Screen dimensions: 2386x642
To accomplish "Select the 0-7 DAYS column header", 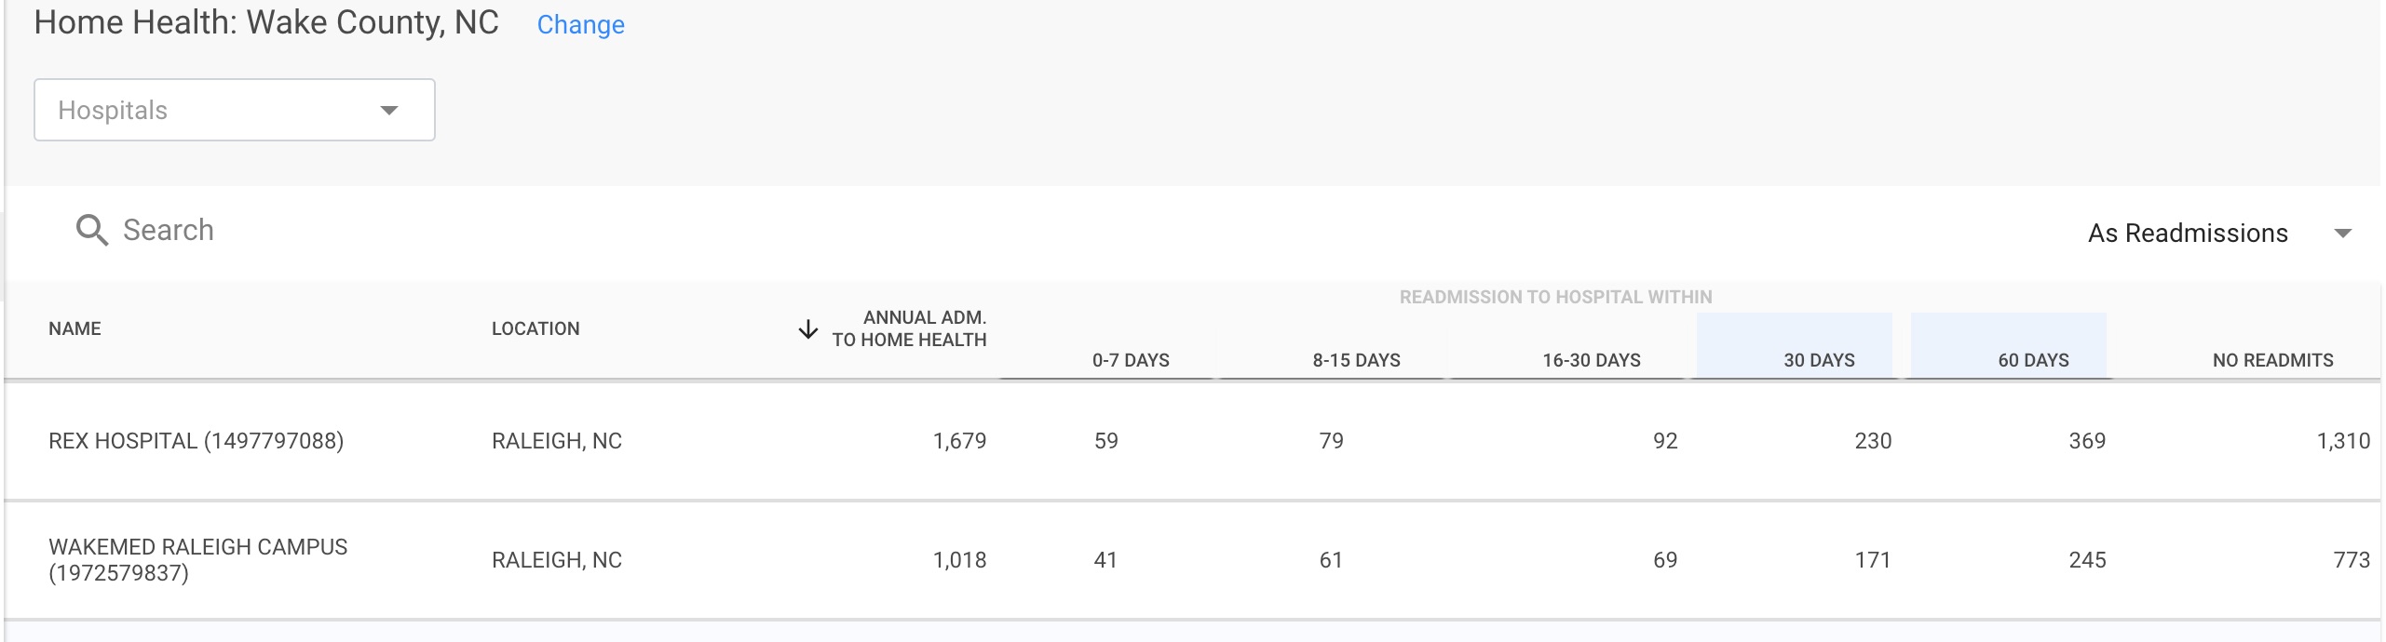I will pyautogui.click(x=1131, y=360).
